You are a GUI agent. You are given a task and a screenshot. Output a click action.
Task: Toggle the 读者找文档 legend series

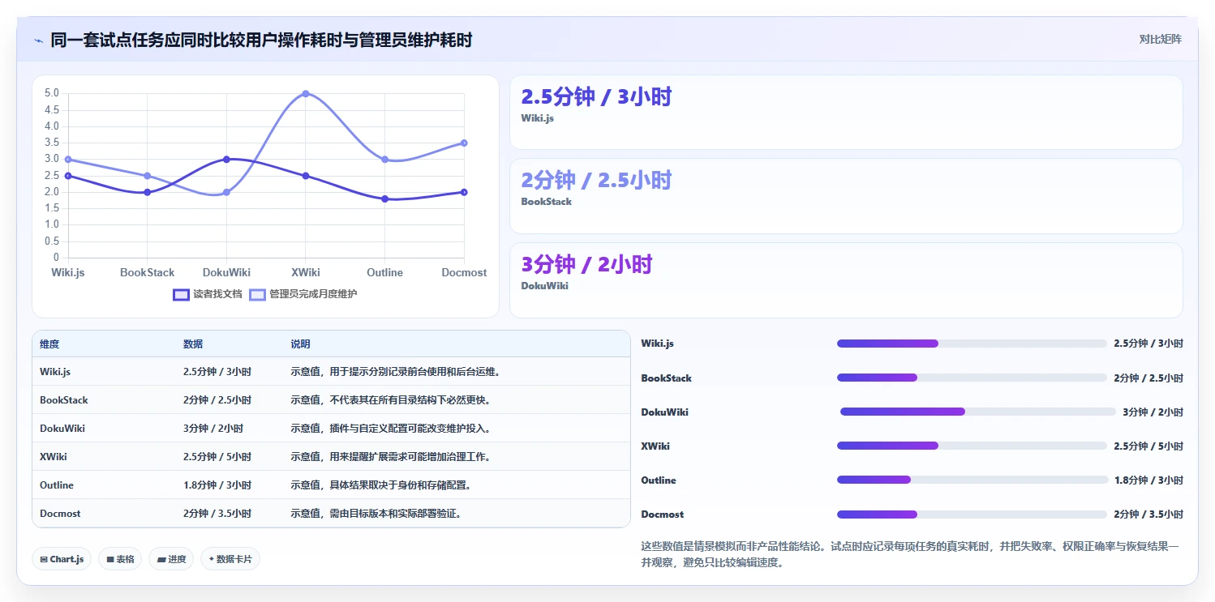pos(208,294)
